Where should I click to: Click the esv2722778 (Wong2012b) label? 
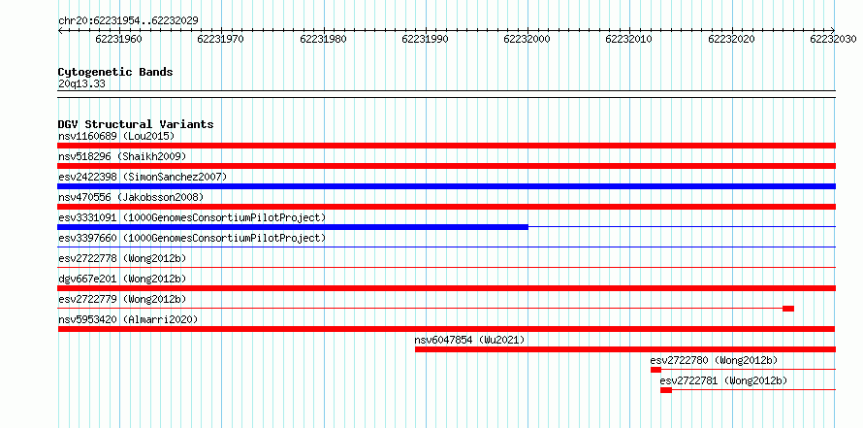coord(122,258)
